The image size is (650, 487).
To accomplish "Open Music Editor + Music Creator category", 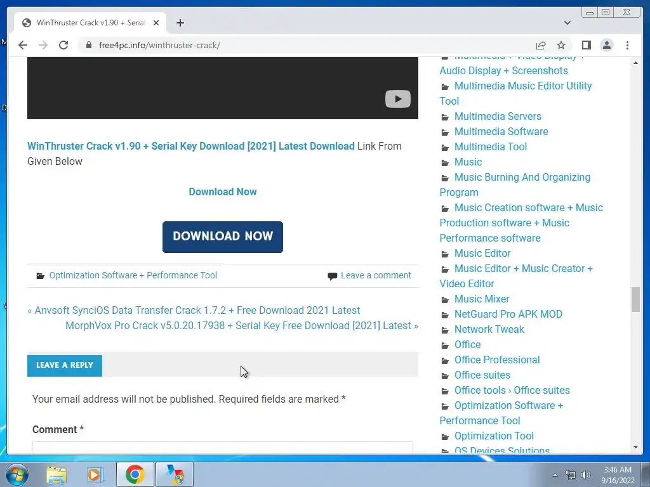I will [x=516, y=276].
